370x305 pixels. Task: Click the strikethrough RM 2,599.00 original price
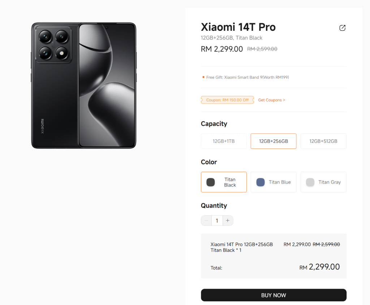point(262,49)
